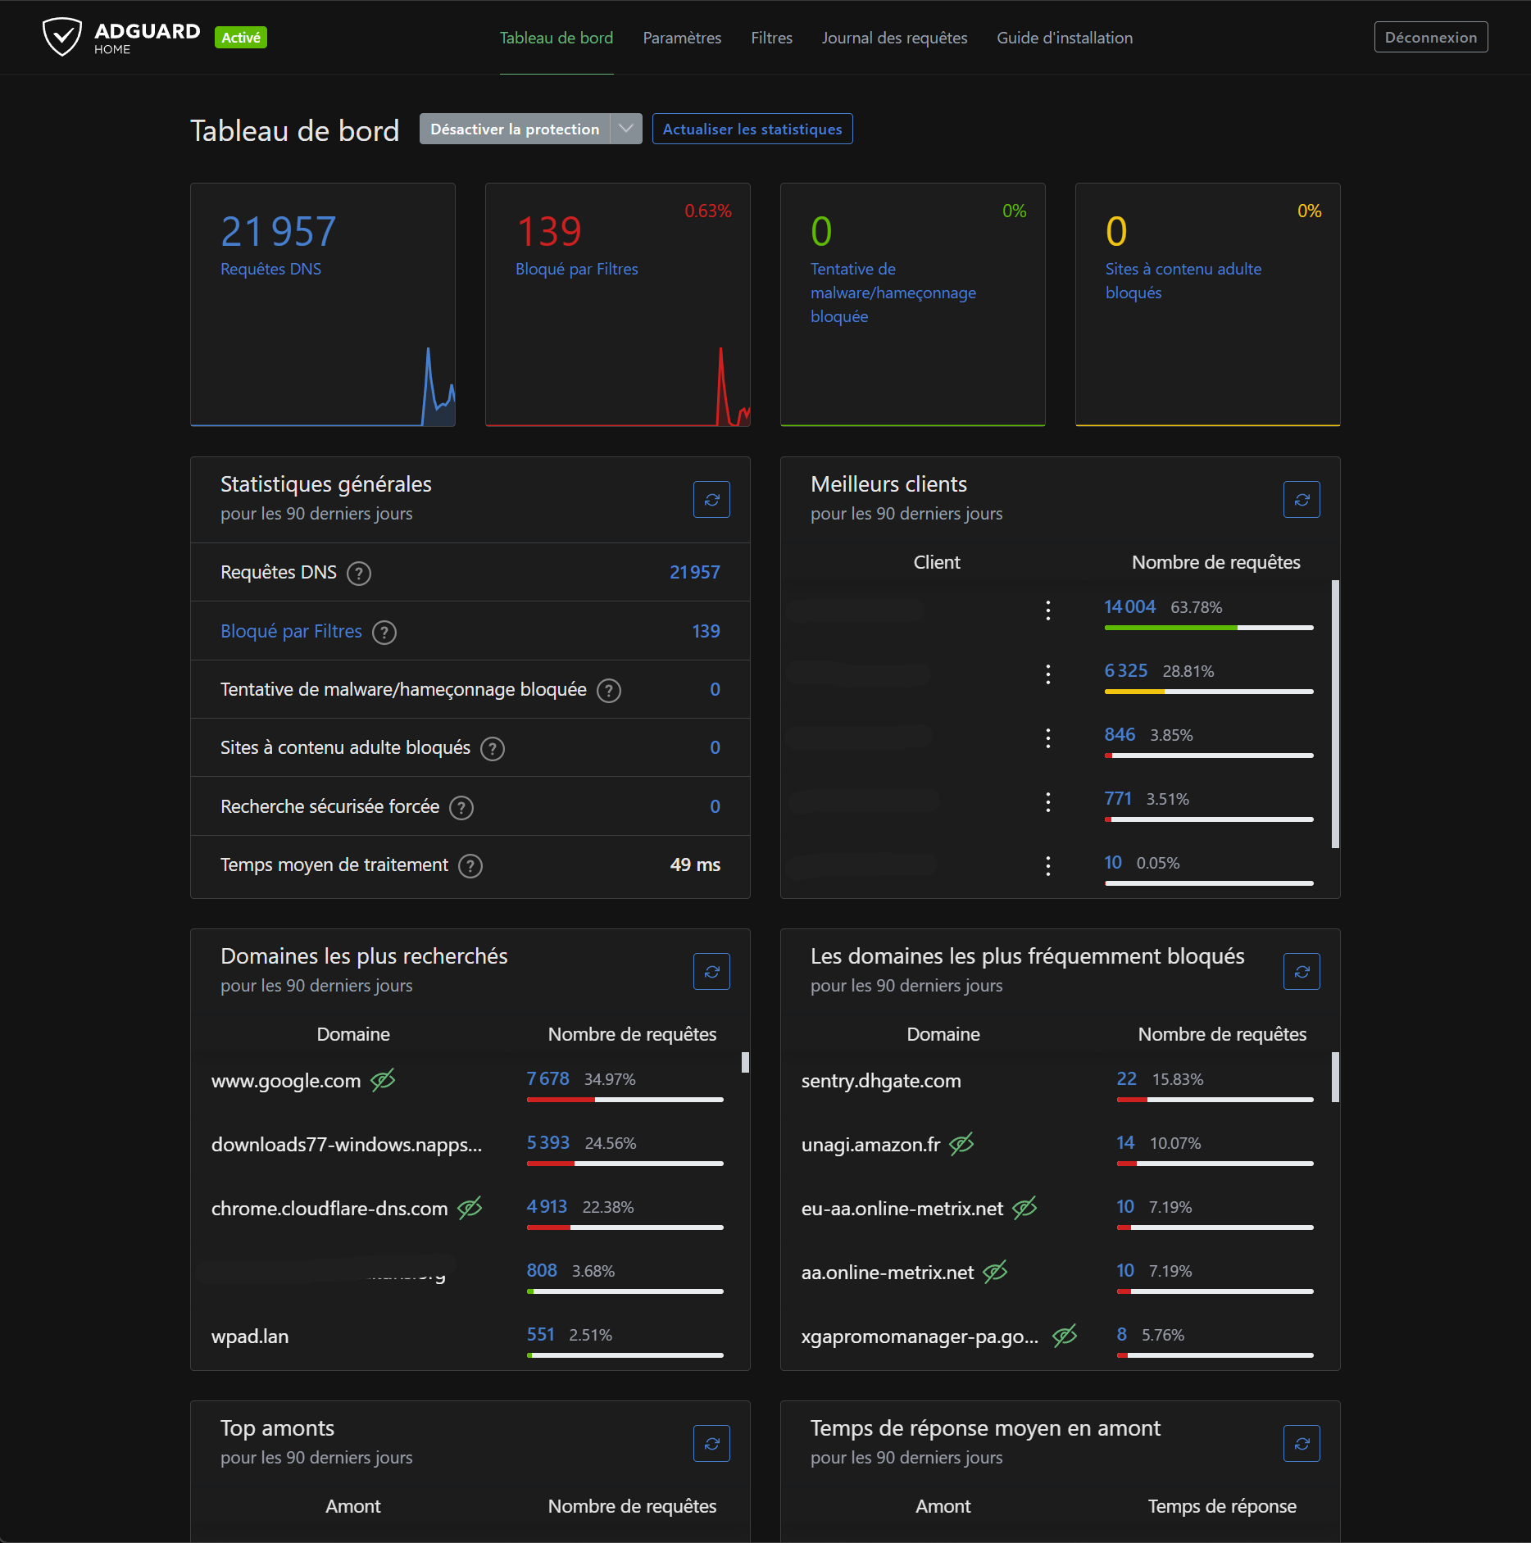Click the Meilleurs clients list scrollbar
Screen dimensions: 1531x1543
click(x=1335, y=713)
